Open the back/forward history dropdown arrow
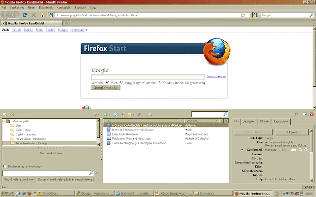Image resolution: width=316 pixels, height=197 pixels. coord(18,15)
